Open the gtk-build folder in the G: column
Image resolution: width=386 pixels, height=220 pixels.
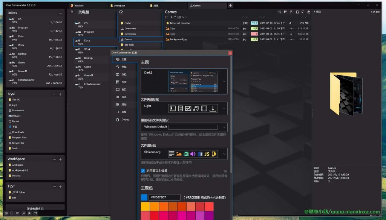coord(141,45)
